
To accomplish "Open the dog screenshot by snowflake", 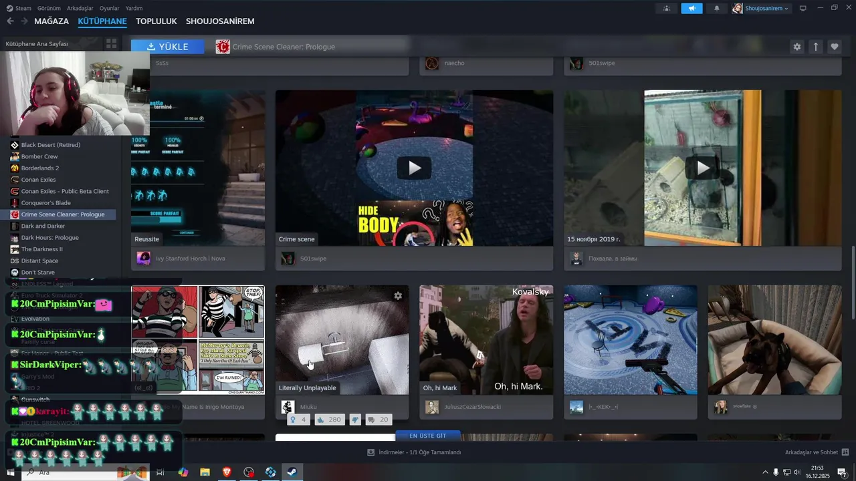I will 774,340.
